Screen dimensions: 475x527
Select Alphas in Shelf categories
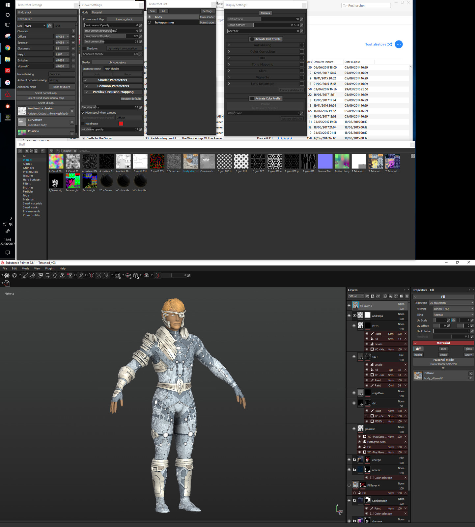pyautogui.click(x=27, y=164)
